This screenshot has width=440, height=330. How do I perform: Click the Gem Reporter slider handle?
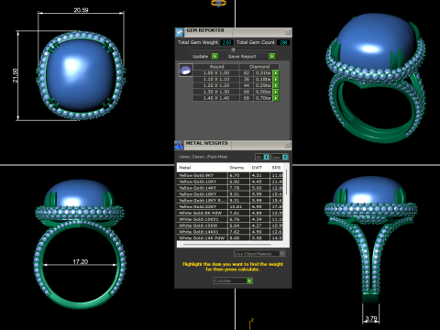click(233, 49)
